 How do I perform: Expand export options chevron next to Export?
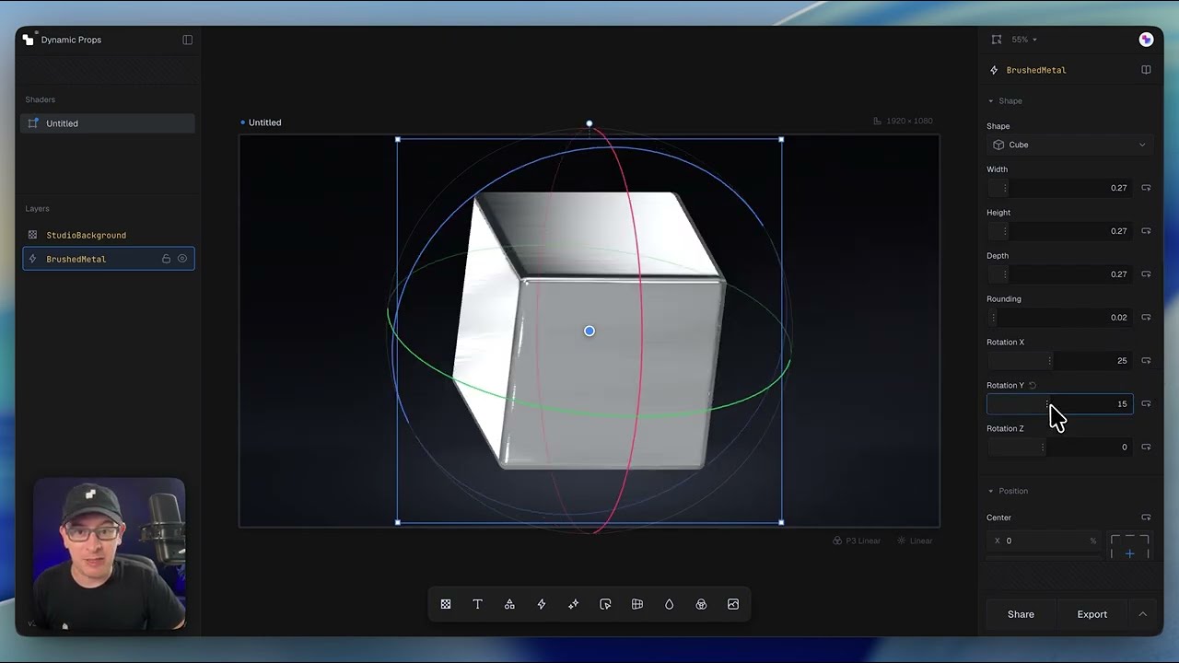pyautogui.click(x=1143, y=614)
